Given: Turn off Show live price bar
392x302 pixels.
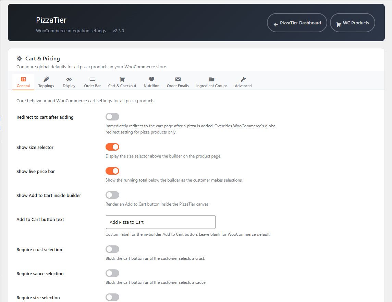Looking at the screenshot, I should point(112,171).
